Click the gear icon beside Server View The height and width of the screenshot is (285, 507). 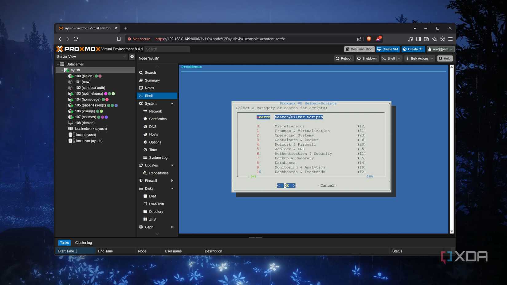pyautogui.click(x=132, y=57)
